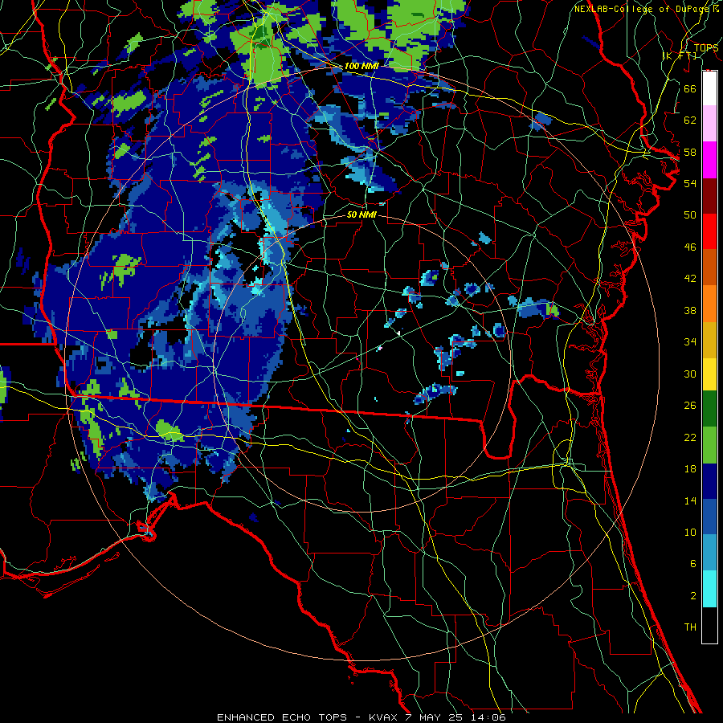Click the "6" legend value
Image resolution: width=723 pixels, height=723 pixels.
(x=692, y=564)
